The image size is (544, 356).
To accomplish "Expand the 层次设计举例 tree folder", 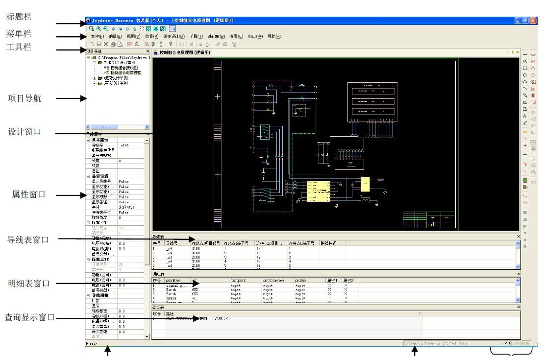I will 94,83.
